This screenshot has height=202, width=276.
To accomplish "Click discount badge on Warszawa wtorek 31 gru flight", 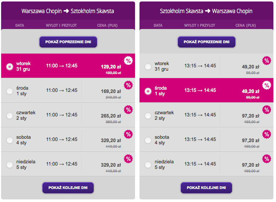I will (x=128, y=61).
